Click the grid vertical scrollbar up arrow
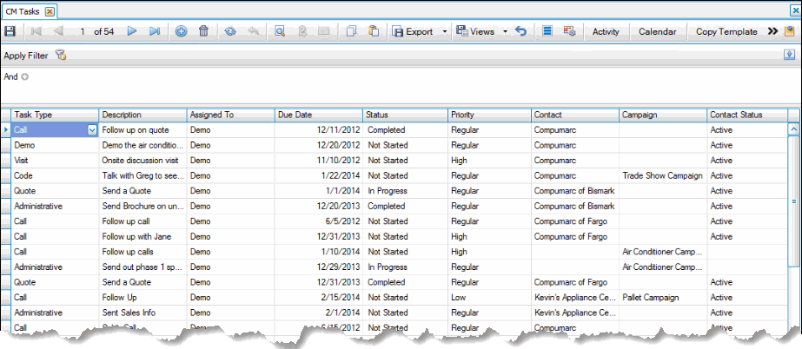Image resolution: width=802 pixels, height=349 pixels. coord(793,129)
